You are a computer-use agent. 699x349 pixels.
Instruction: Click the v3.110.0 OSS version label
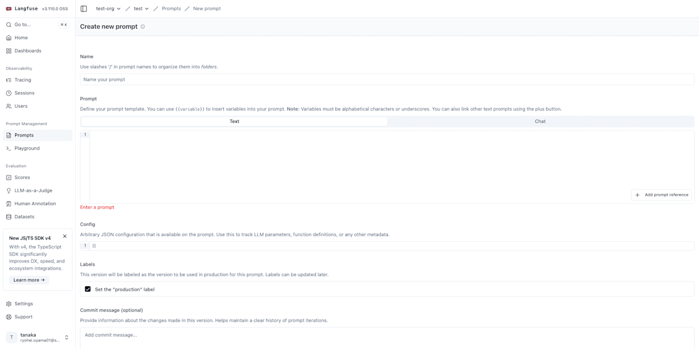[55, 9]
